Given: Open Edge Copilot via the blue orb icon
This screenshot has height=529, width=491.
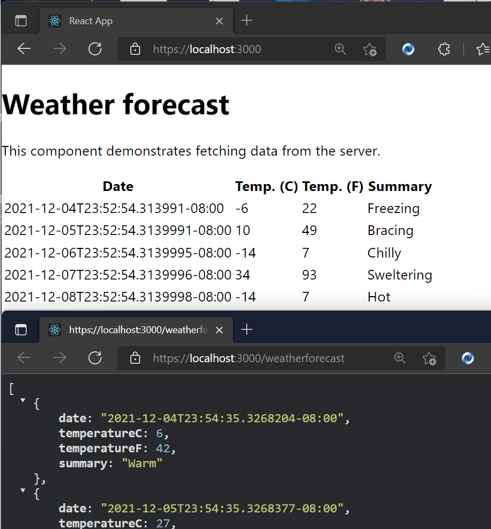Looking at the screenshot, I should 408,49.
